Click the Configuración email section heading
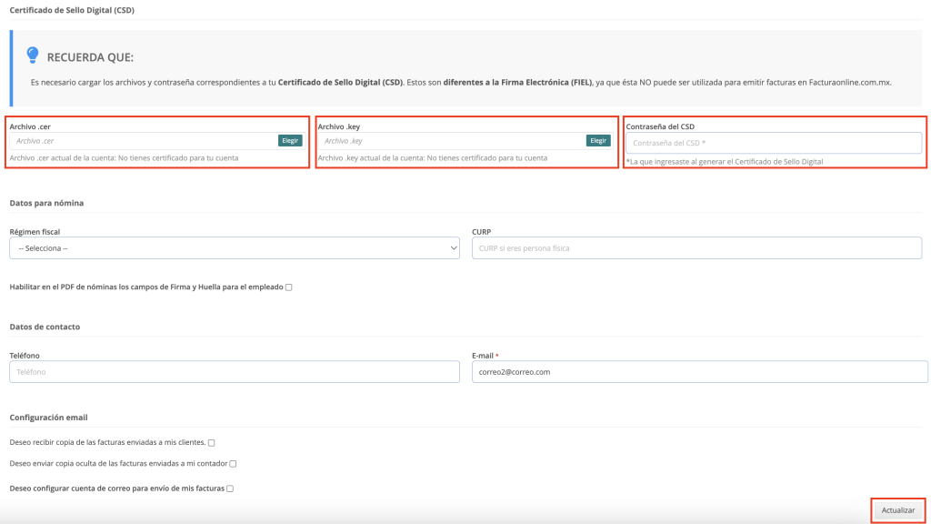 [48, 418]
